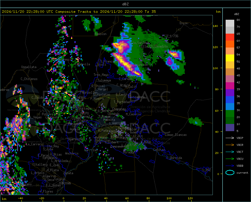
Task: Click the cyan ellipse 'current' marker
Action: [x=230, y=173]
